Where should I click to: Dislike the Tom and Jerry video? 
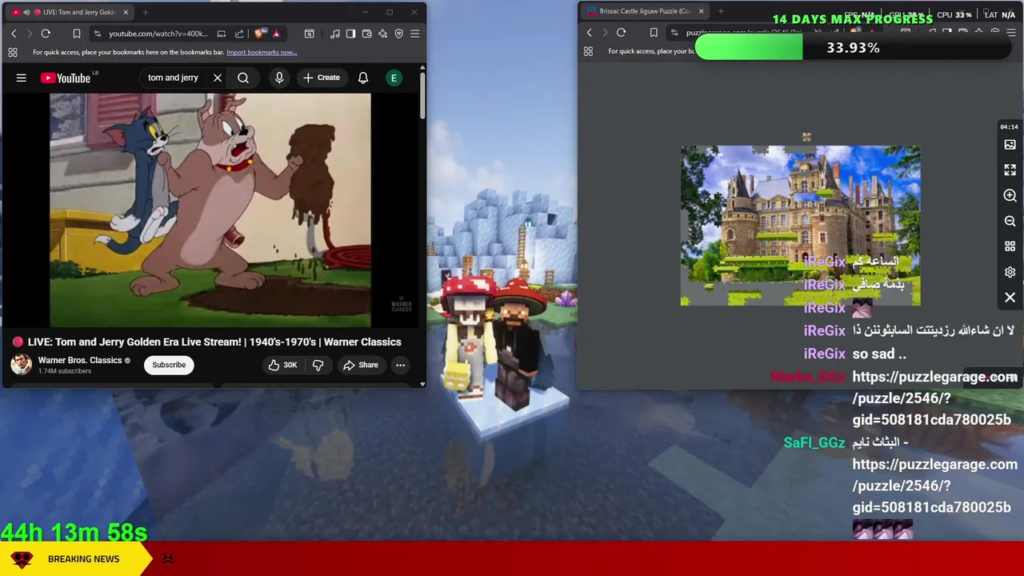[318, 365]
